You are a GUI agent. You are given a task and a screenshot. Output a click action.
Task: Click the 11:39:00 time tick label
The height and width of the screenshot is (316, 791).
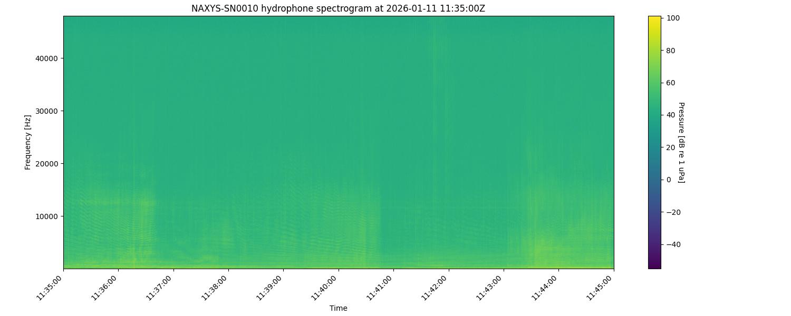coord(271,288)
